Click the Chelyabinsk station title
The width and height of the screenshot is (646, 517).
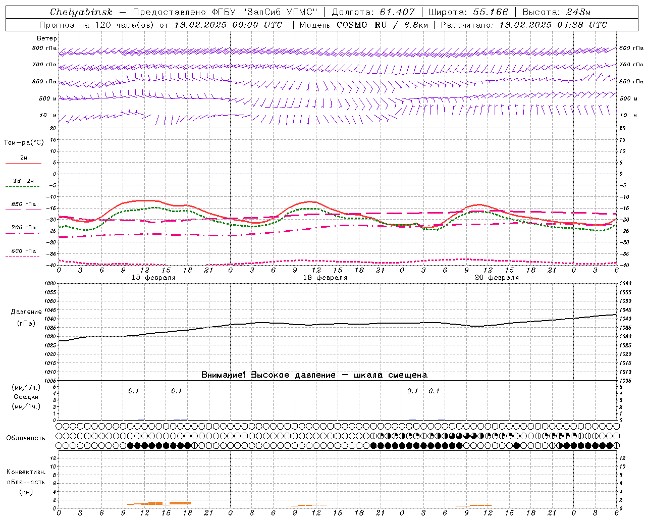click(81, 12)
